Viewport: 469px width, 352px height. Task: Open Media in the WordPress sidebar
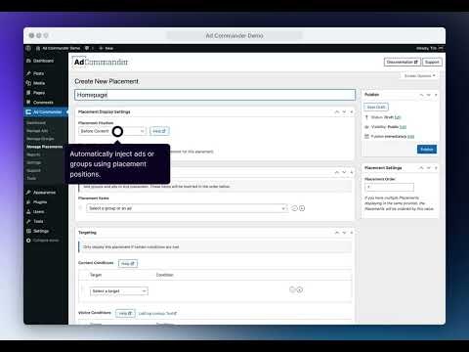tap(39, 83)
